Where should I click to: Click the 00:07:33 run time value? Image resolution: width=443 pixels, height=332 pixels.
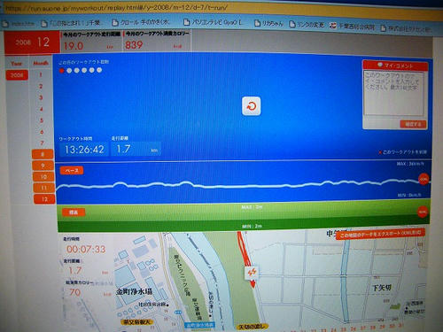[x=86, y=250]
